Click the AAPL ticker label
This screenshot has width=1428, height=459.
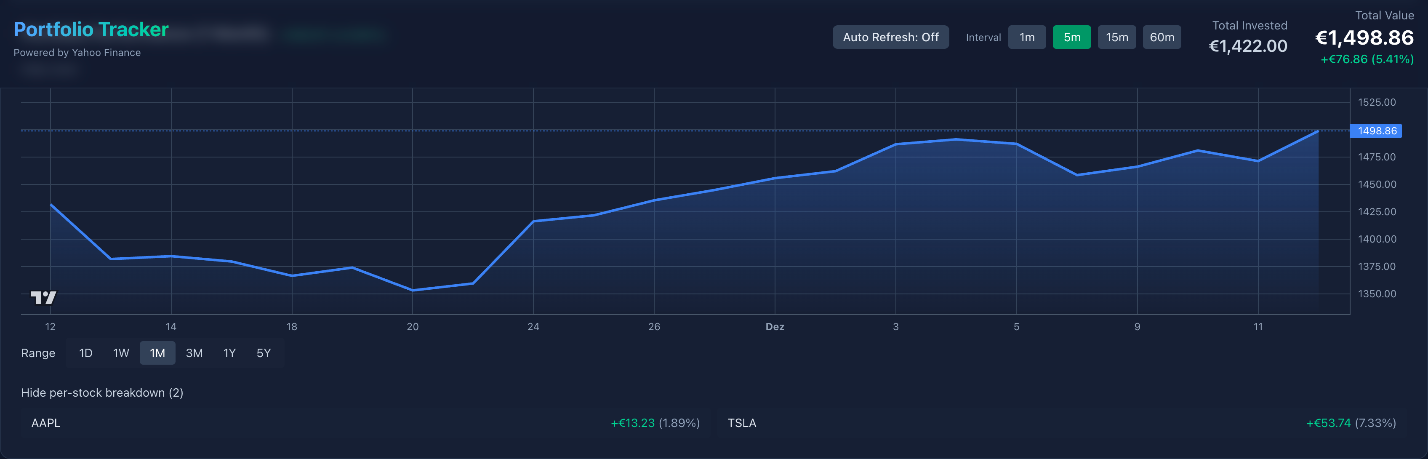coord(46,423)
